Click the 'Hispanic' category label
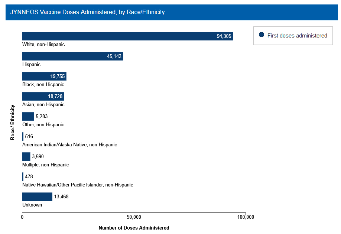The height and width of the screenshot is (234, 341). click(x=31, y=65)
